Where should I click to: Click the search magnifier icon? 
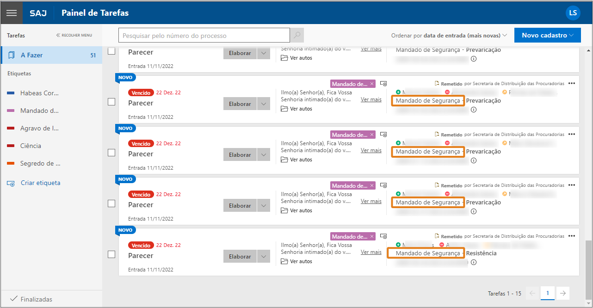(297, 36)
